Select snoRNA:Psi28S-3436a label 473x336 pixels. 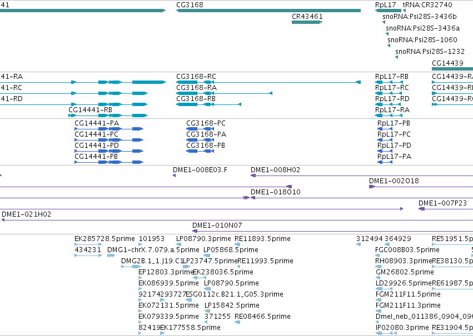pyautogui.click(x=422, y=28)
